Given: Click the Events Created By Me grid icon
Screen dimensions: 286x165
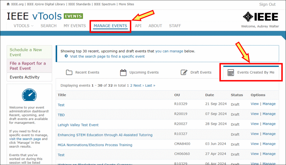Looking at the screenshot, I should tap(231, 73).
